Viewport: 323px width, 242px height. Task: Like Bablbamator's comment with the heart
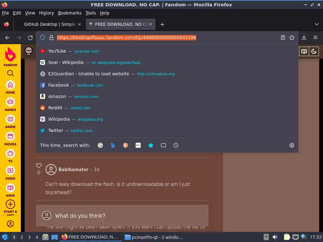pos(39,166)
